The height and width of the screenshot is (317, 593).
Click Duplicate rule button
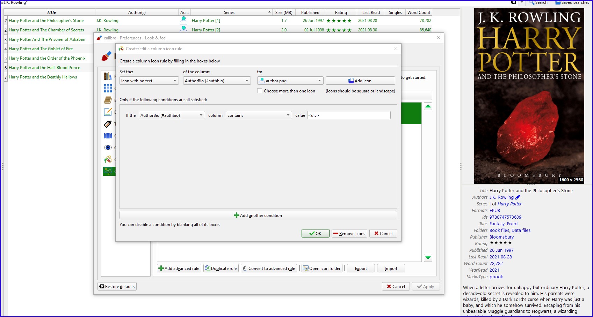pos(221,269)
